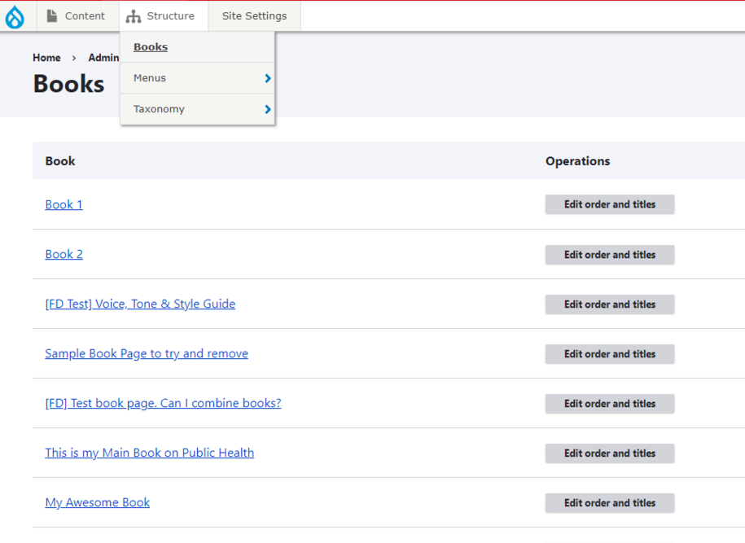Click the Structure hierarchy icon
Image resolution: width=745 pixels, height=543 pixels.
(x=134, y=16)
